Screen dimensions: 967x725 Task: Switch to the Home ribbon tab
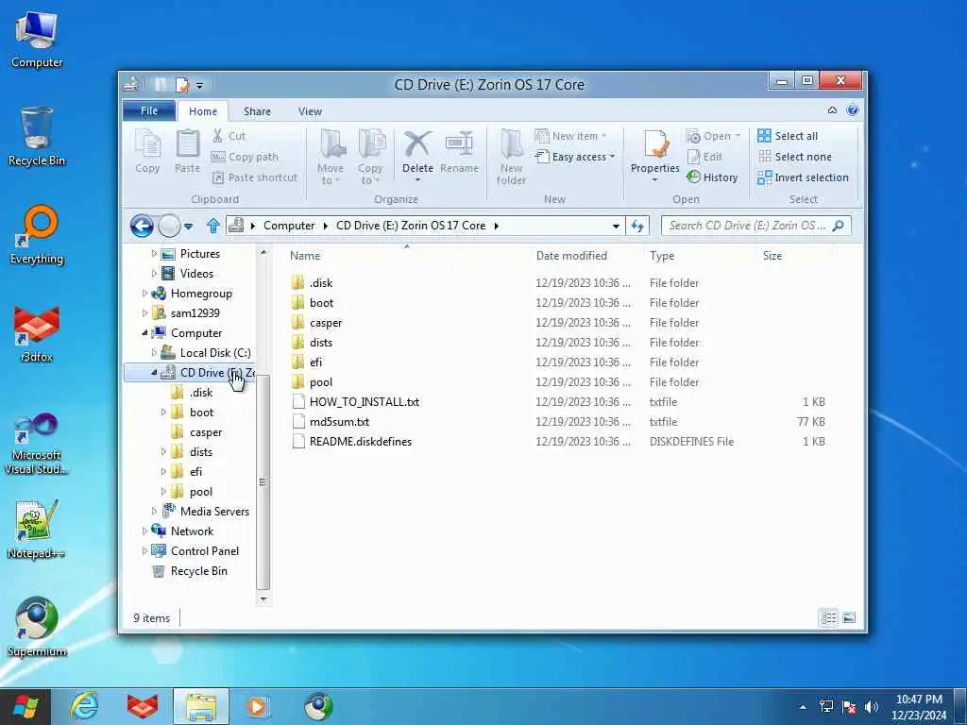click(x=203, y=111)
